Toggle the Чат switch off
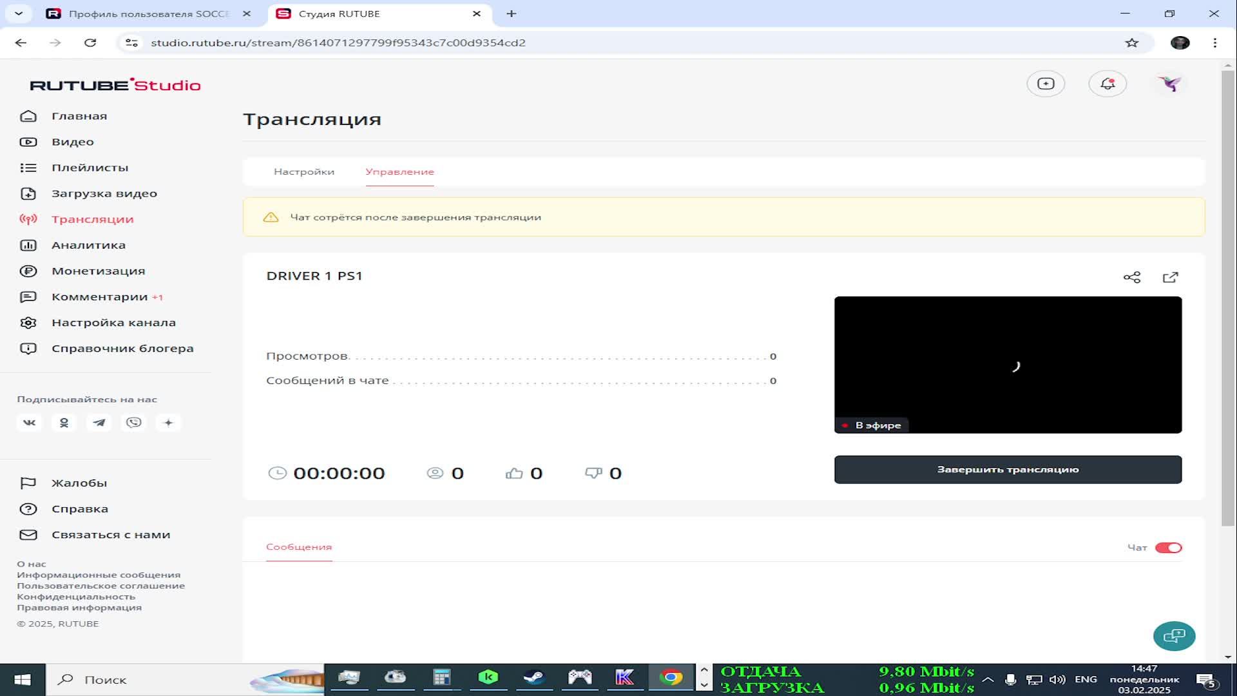The image size is (1237, 696). pos(1168,548)
